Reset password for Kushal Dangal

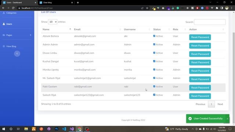pos(200,62)
